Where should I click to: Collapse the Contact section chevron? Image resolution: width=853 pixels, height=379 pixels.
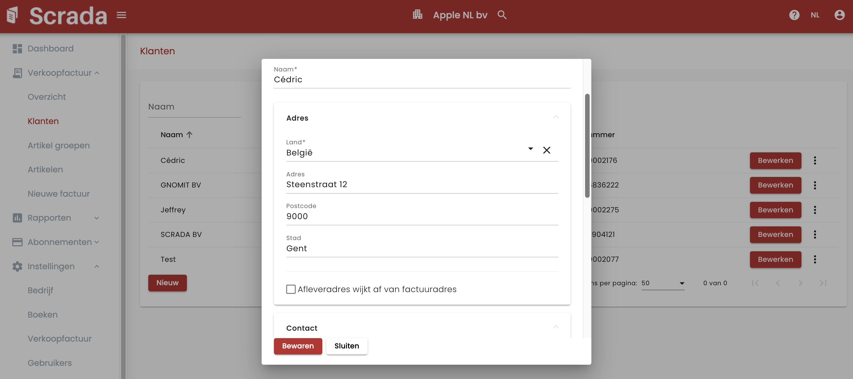coord(556,327)
